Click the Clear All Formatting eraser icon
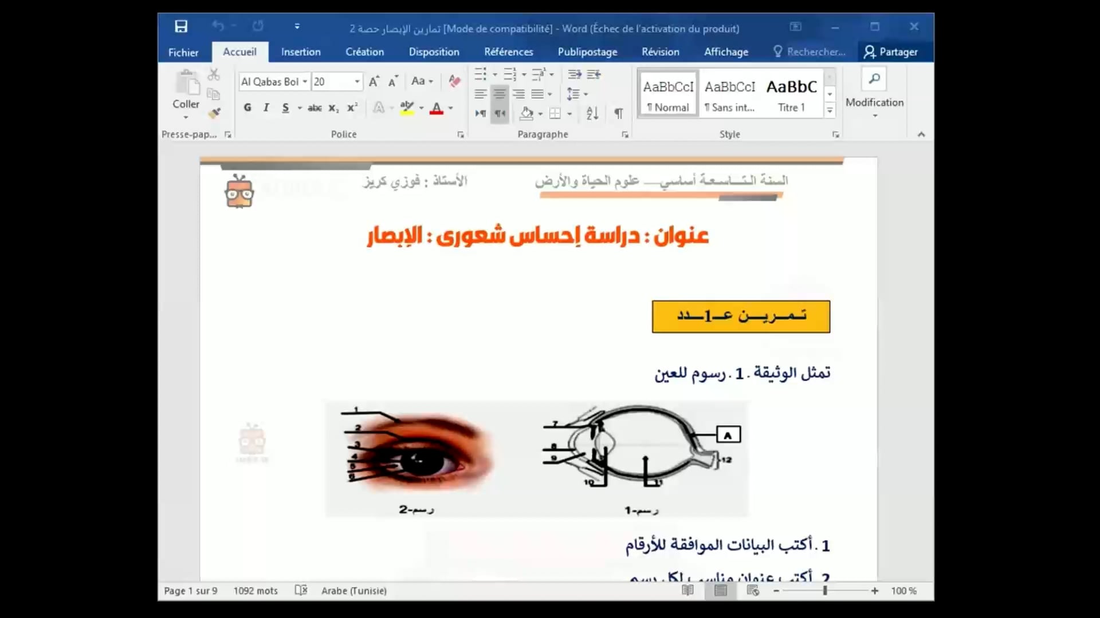1100x618 pixels. (x=454, y=81)
